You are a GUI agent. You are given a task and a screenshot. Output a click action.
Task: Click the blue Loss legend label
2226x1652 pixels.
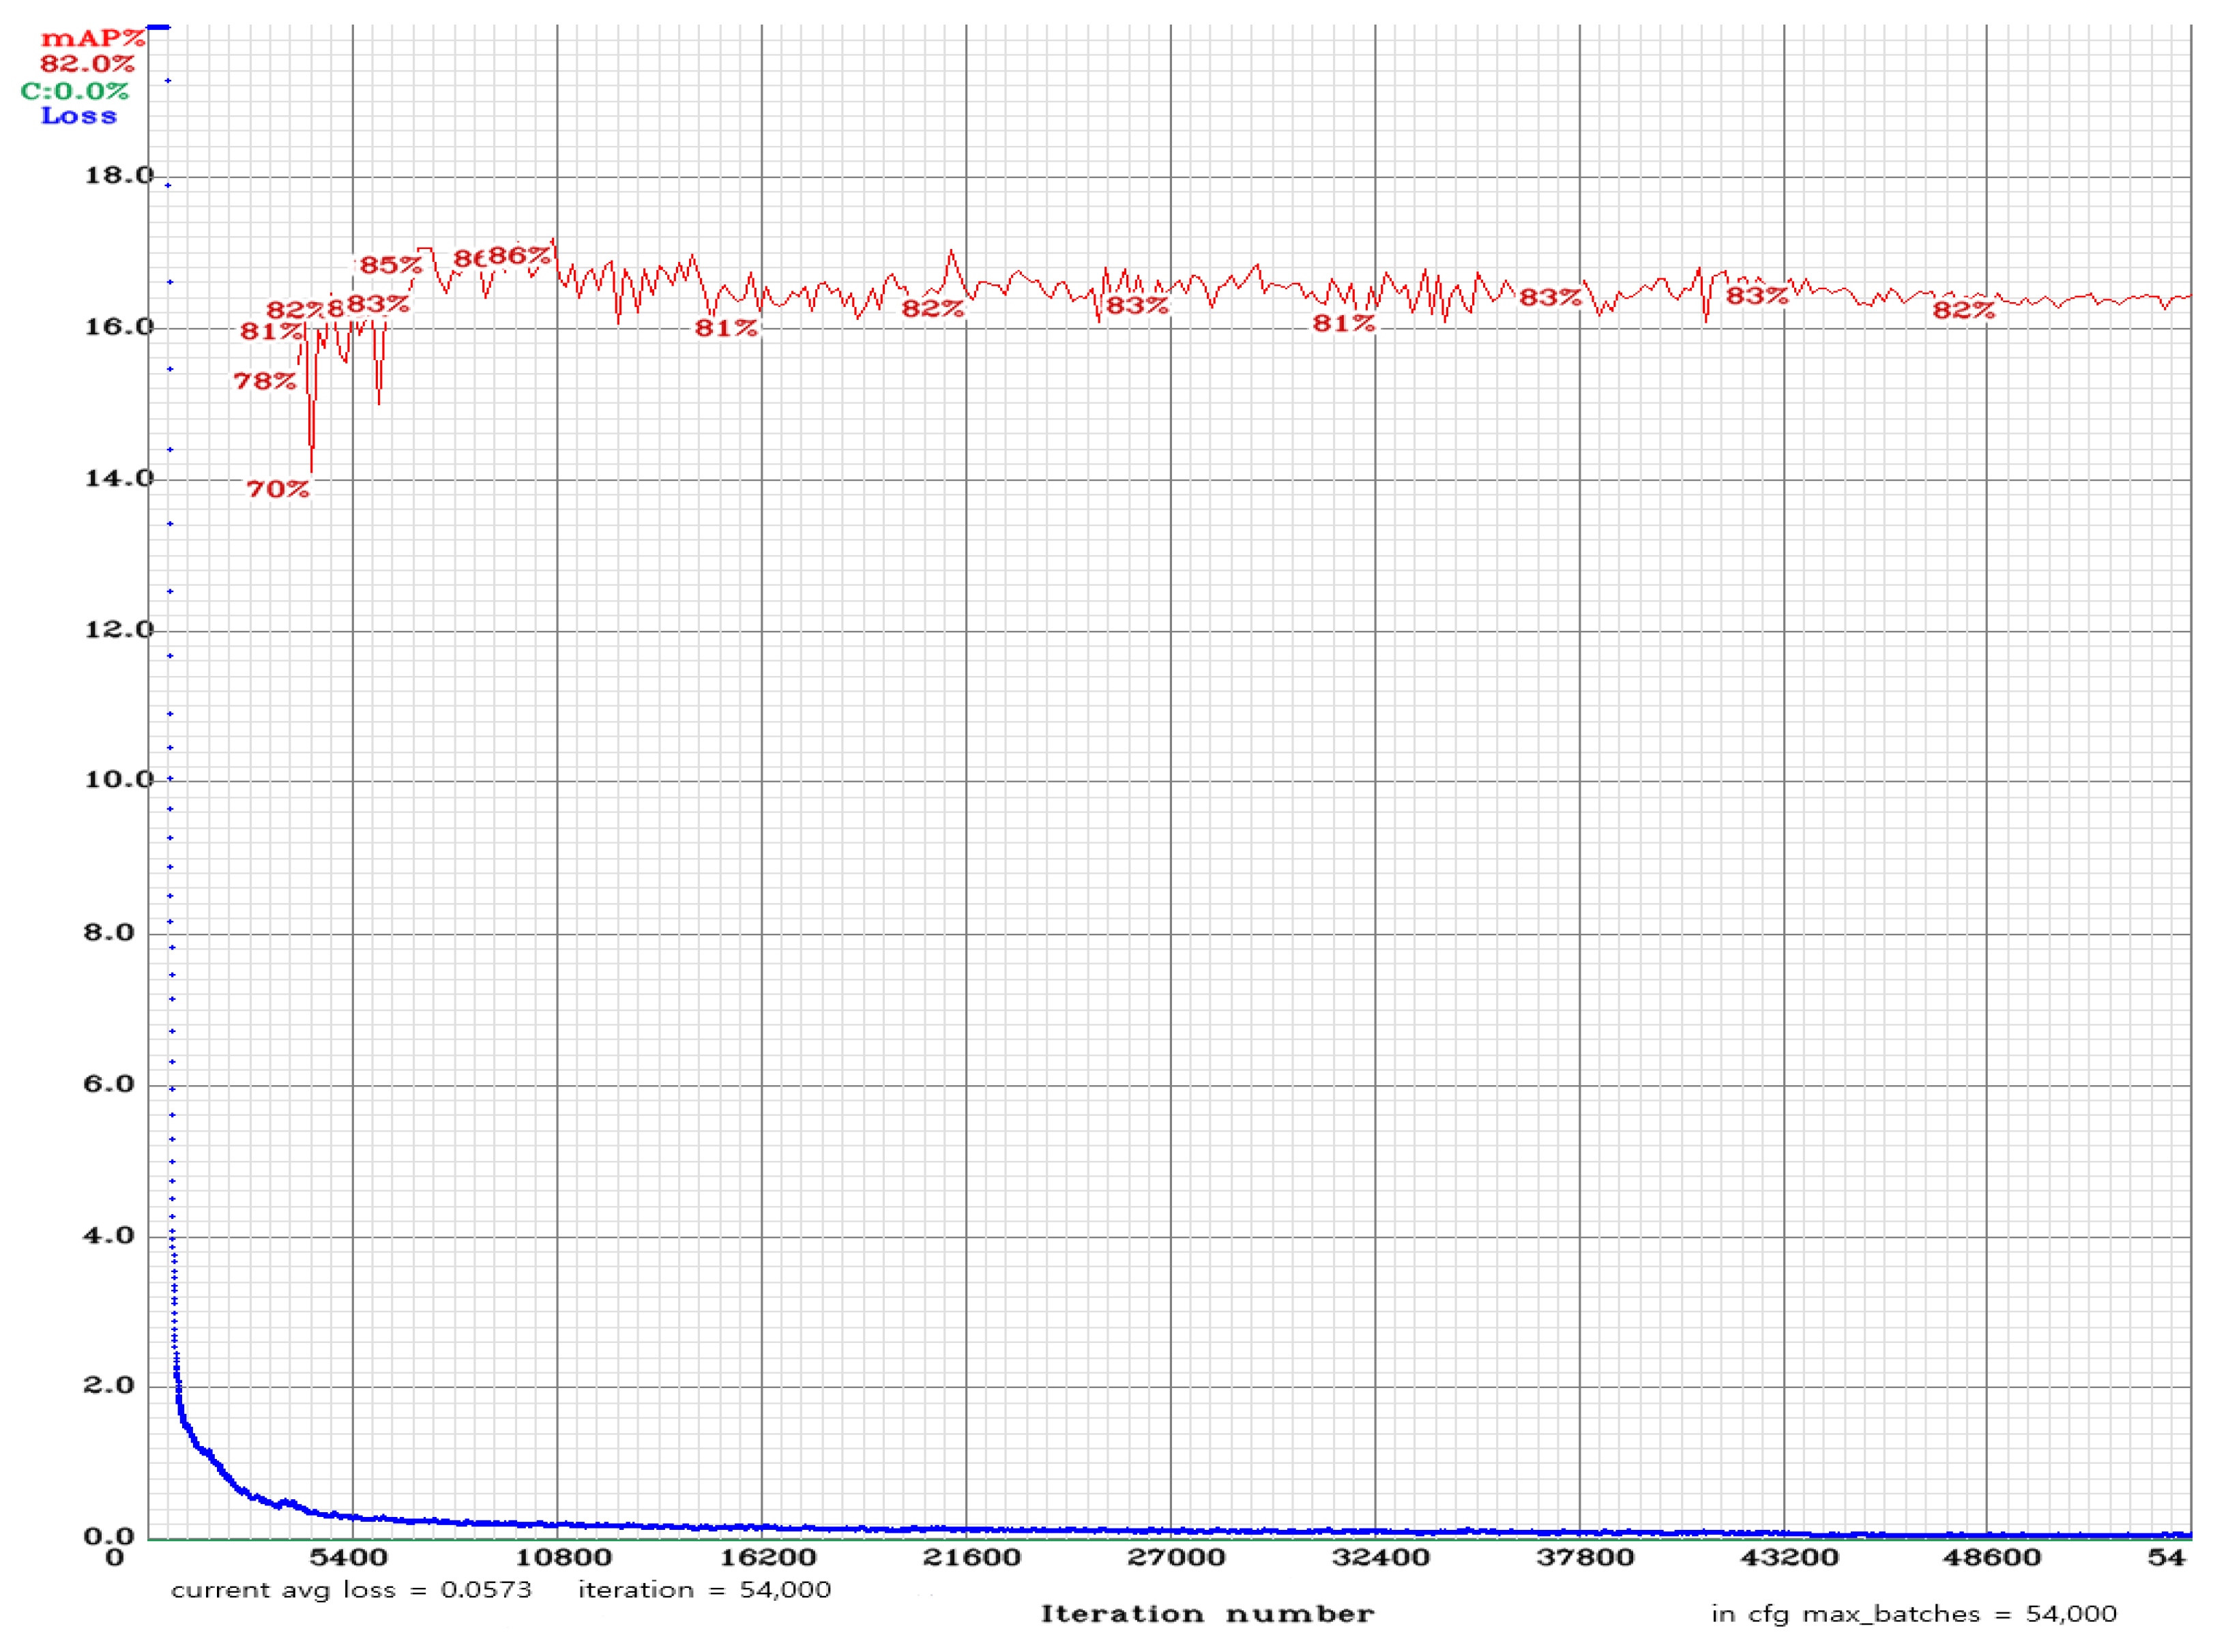[78, 115]
